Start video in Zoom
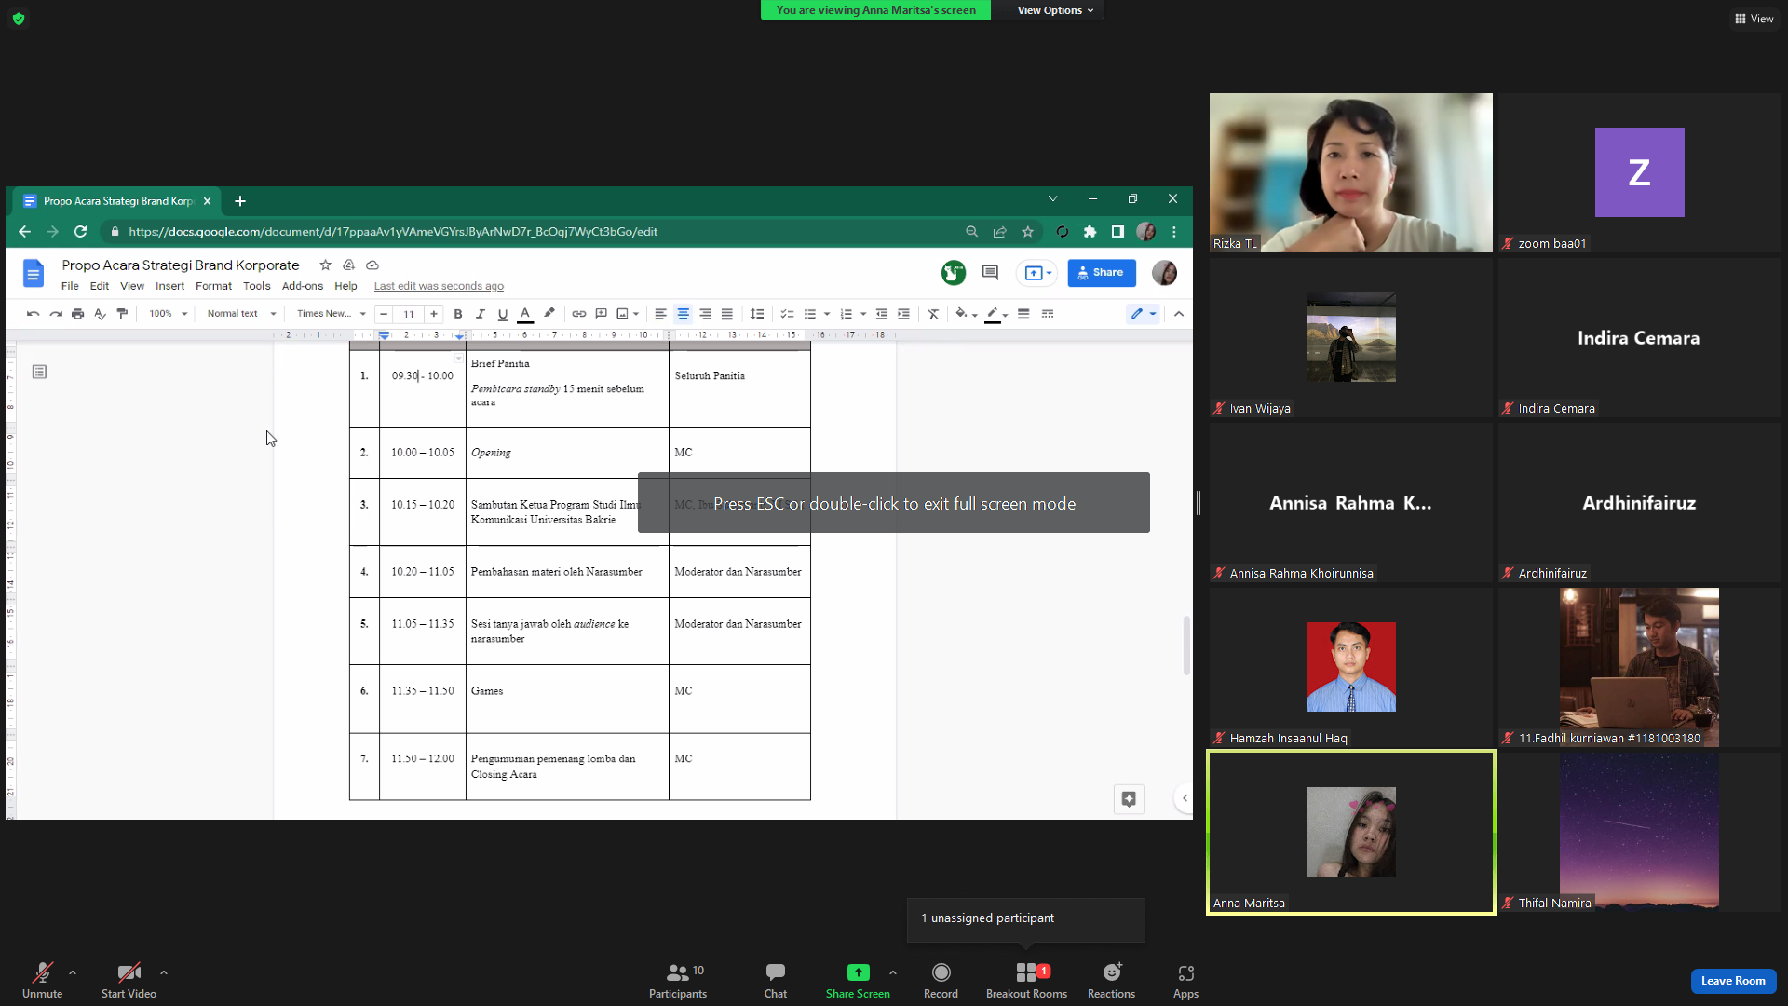 [129, 981]
